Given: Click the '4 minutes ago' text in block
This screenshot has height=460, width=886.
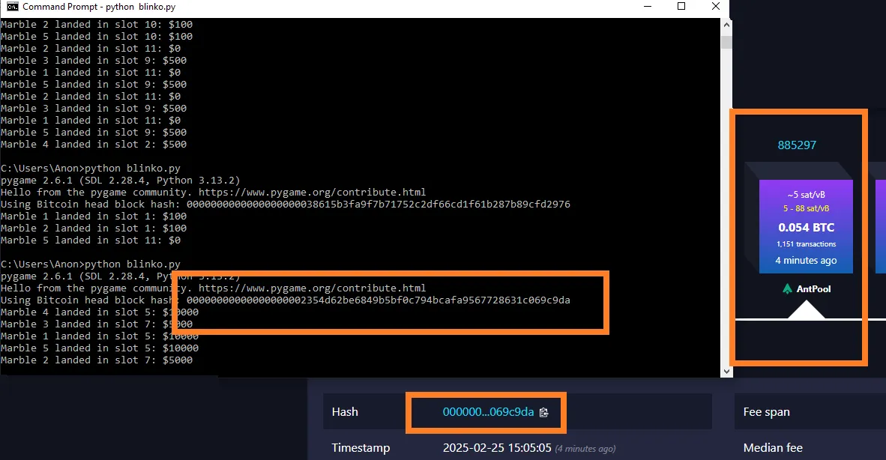Looking at the screenshot, I should tap(807, 260).
